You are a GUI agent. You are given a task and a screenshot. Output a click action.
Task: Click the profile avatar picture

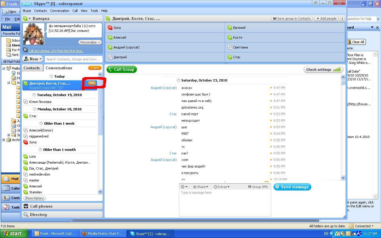34,34
